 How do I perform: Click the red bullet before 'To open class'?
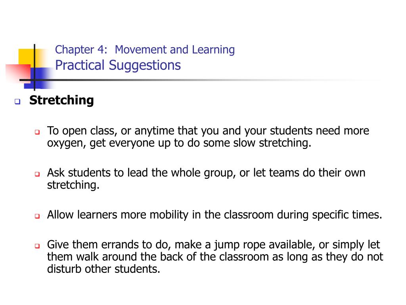(x=37, y=132)
